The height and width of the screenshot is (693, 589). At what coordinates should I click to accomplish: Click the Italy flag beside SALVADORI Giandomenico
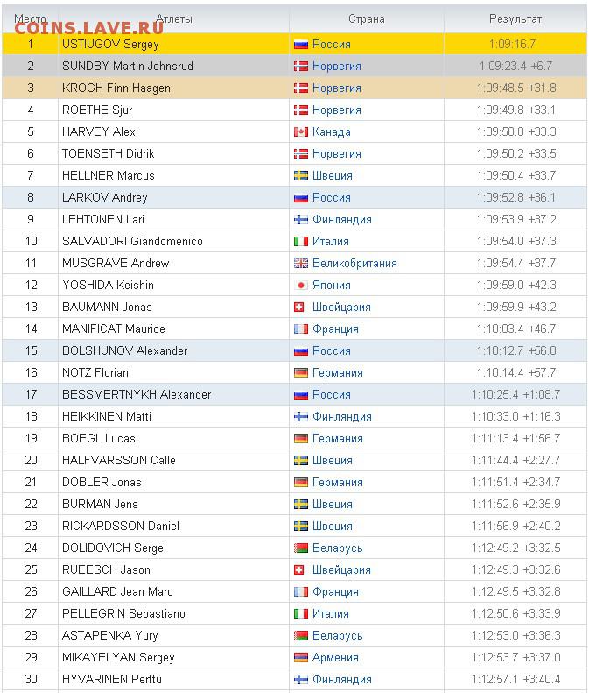301,241
